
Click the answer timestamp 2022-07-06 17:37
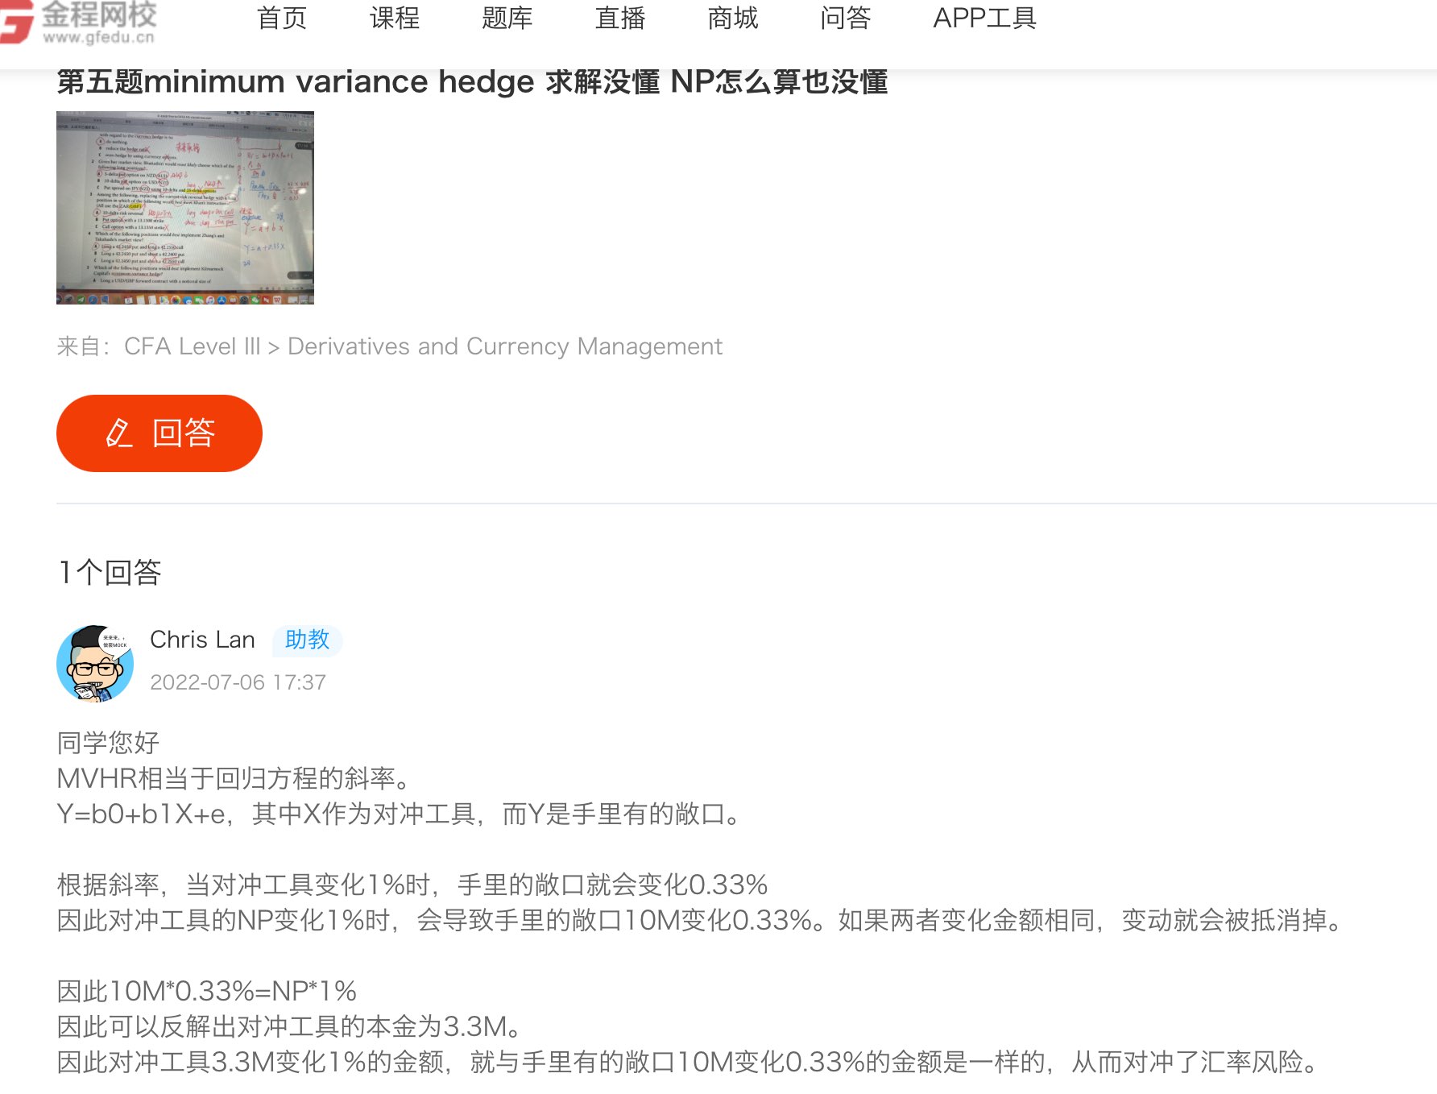pos(238,682)
